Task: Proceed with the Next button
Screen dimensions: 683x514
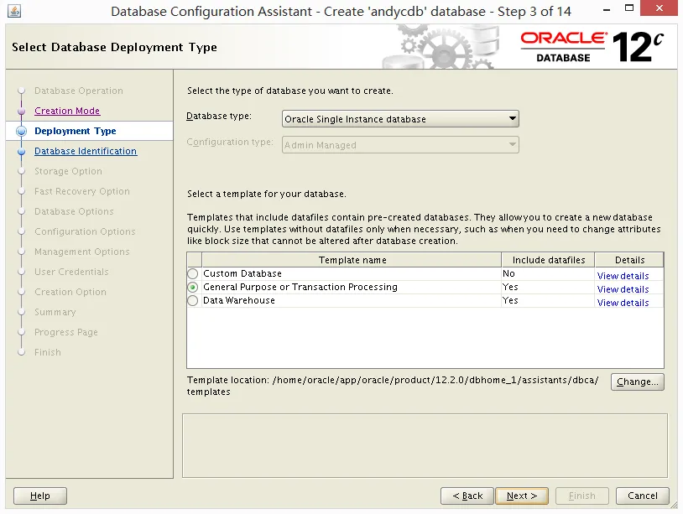Action: pos(522,496)
